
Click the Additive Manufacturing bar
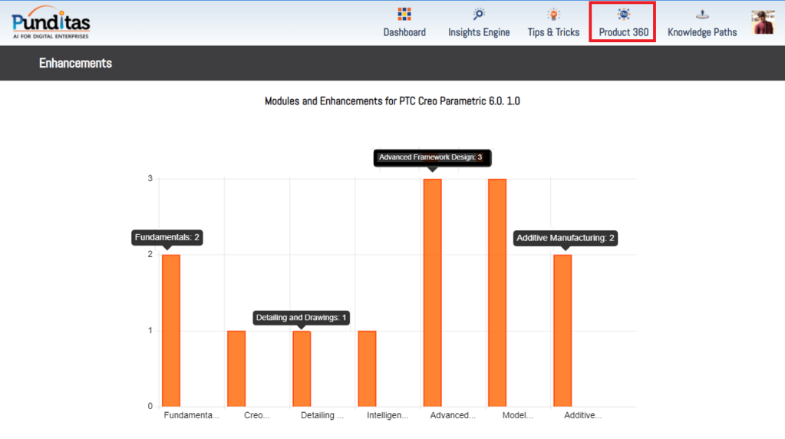(562, 330)
